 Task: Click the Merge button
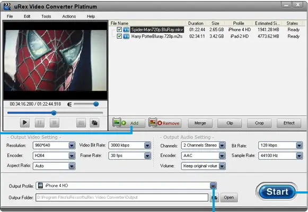(200, 123)
